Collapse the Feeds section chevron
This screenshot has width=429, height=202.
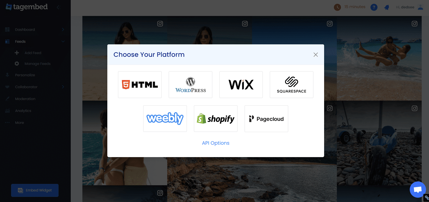tap(63, 41)
